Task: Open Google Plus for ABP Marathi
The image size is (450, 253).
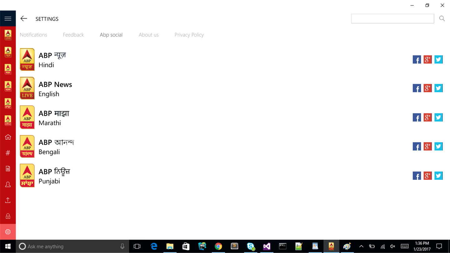Action: 428,117
